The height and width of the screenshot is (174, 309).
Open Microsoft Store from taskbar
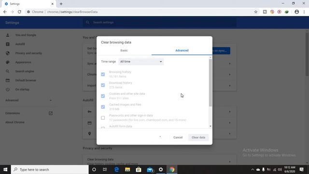coord(139,170)
